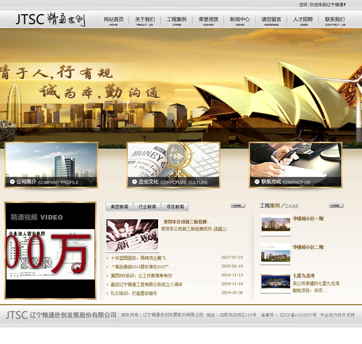Image resolution: width=362 pixels, height=344 pixels.
Task: Open the 华强城小区一期 title link
Action: pos(308,219)
